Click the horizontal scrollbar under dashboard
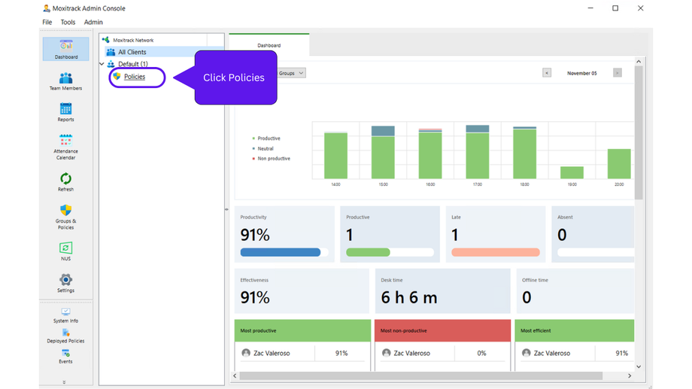 click(421, 375)
